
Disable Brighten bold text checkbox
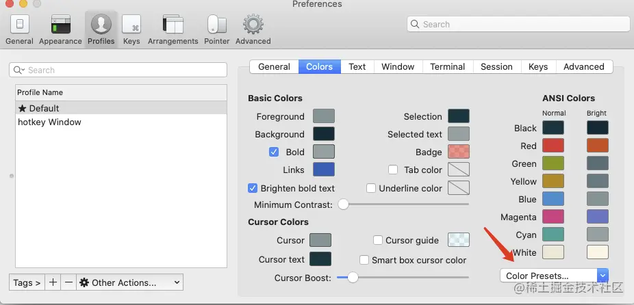[x=253, y=188]
